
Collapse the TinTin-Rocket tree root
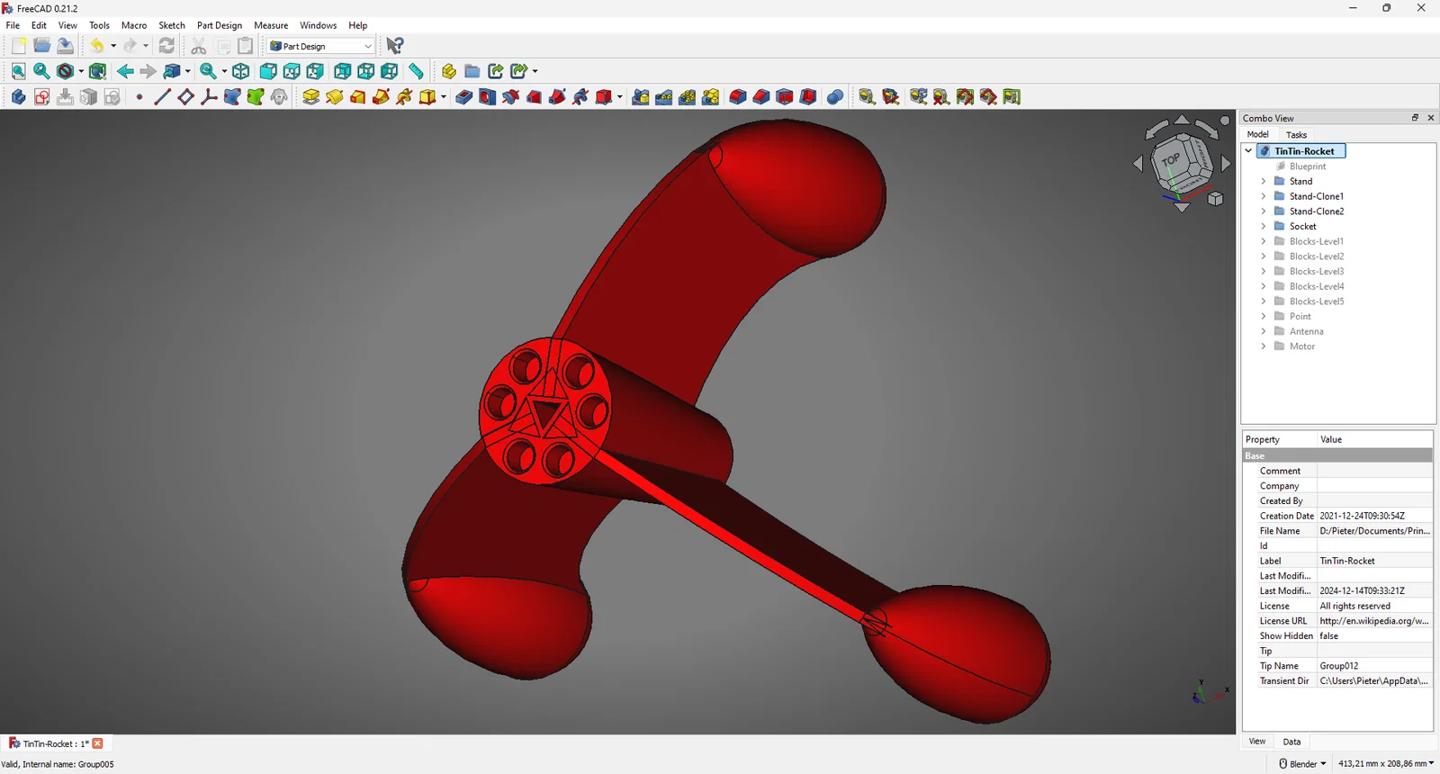click(x=1248, y=151)
